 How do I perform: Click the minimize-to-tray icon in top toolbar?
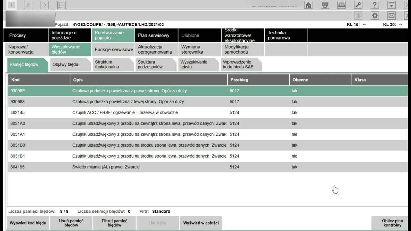(391, 5)
